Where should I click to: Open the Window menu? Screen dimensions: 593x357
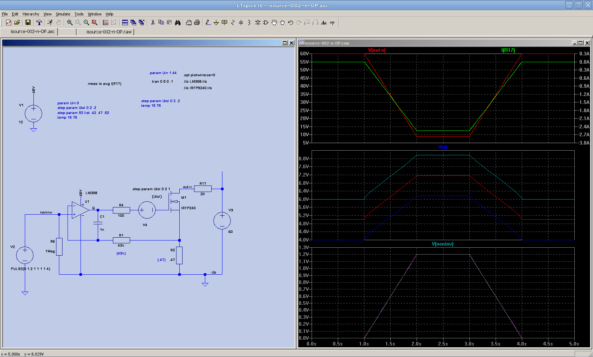(x=95, y=14)
